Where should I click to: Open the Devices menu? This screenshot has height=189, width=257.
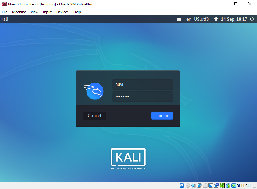click(62, 12)
